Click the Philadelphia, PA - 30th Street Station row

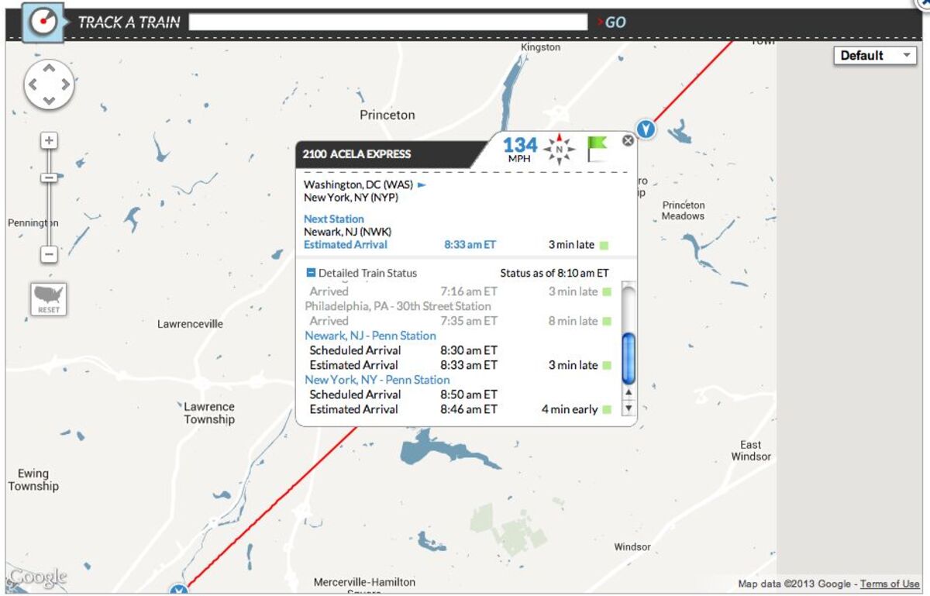pyautogui.click(x=398, y=306)
